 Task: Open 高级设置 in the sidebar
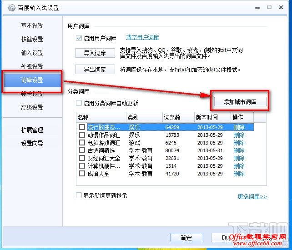pyautogui.click(x=32, y=107)
